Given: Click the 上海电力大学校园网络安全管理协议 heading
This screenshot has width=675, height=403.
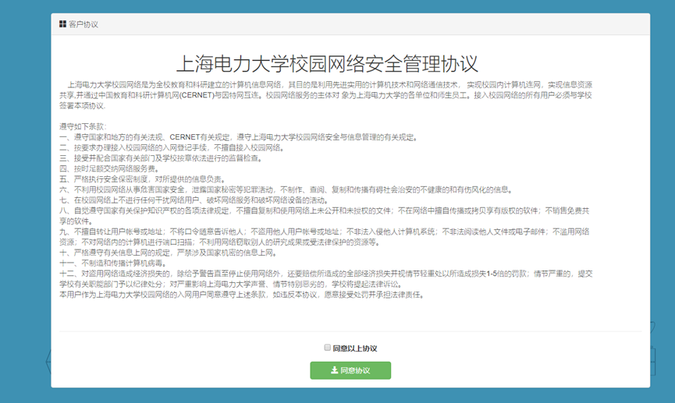Looking at the screenshot, I should [328, 63].
